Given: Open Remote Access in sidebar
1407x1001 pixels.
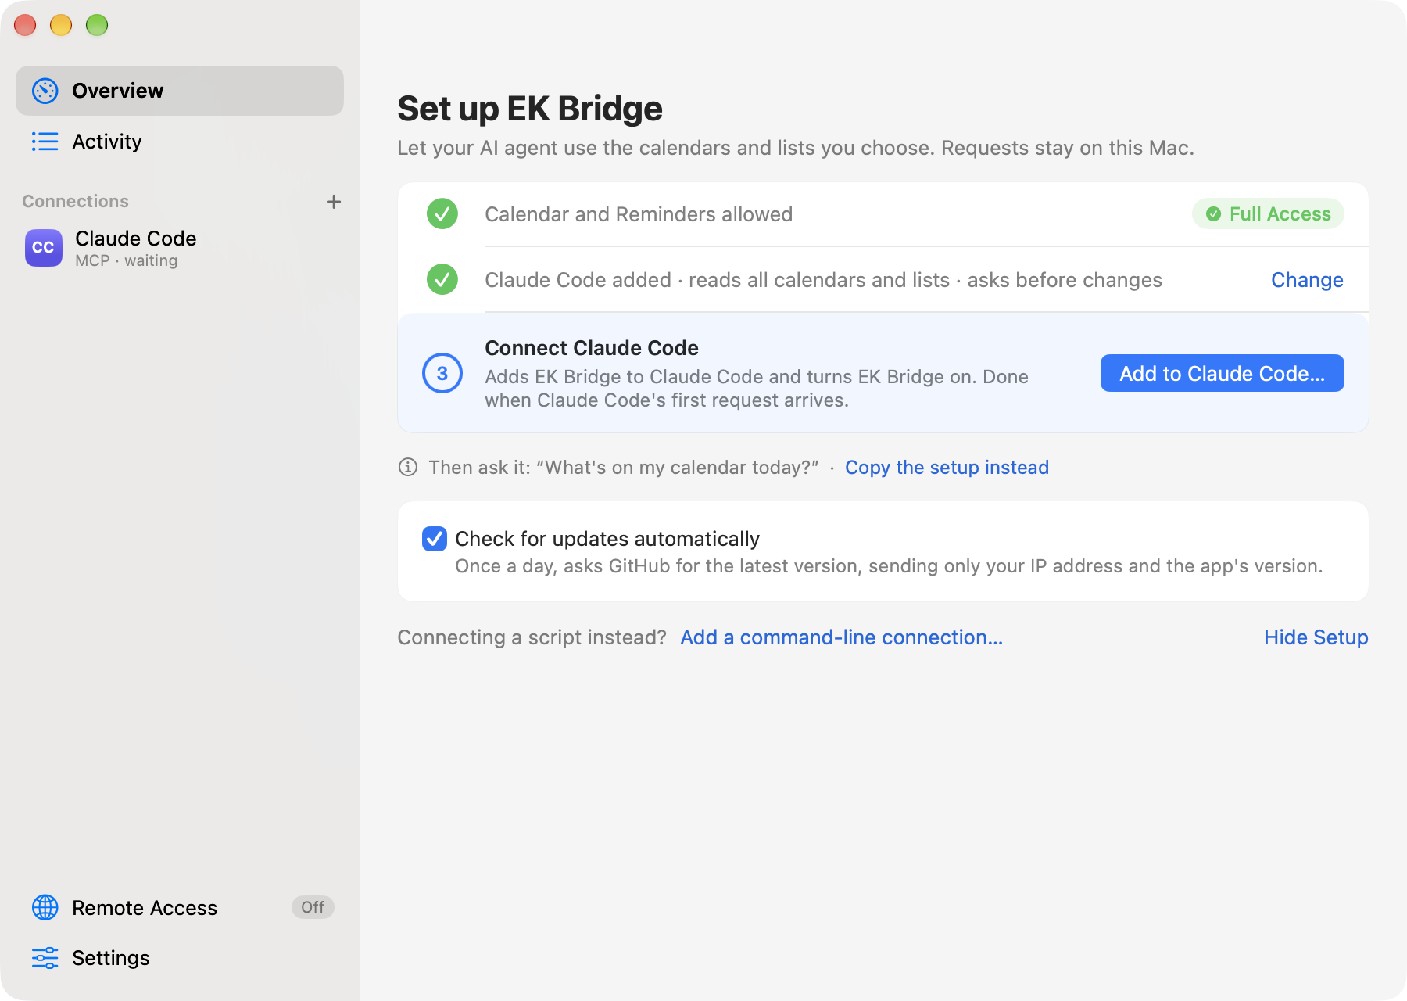Looking at the screenshot, I should 180,907.
